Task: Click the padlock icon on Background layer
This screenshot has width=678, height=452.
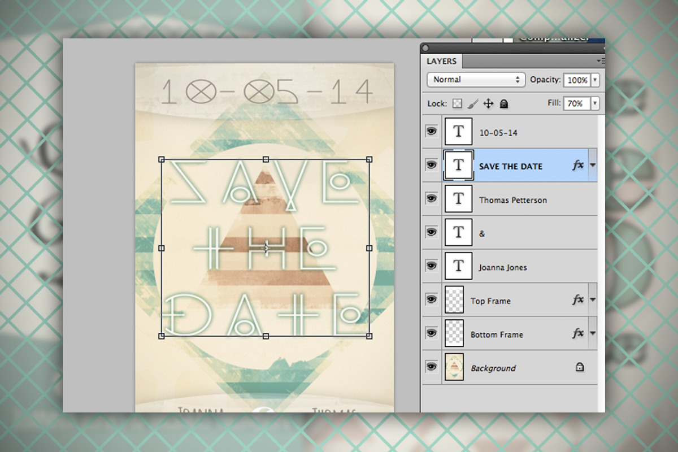Action: click(579, 367)
